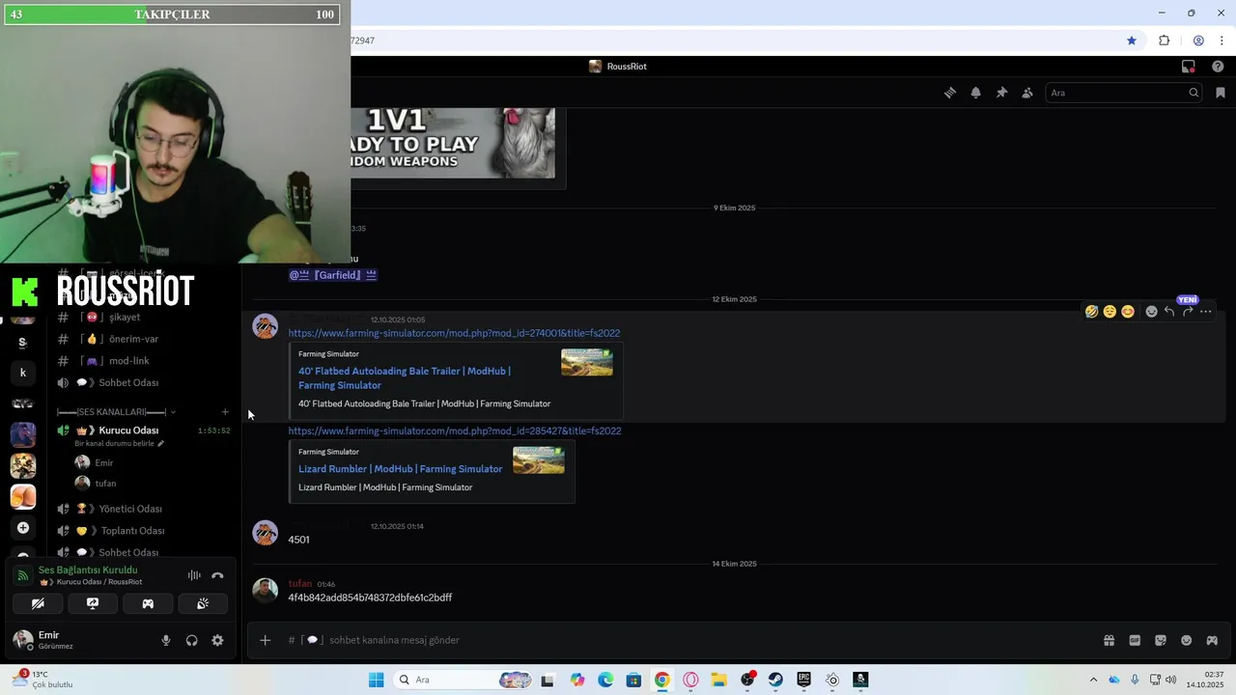The image size is (1236, 695).
Task: Create a channel in SES KANALLARI
Action: [x=225, y=412]
